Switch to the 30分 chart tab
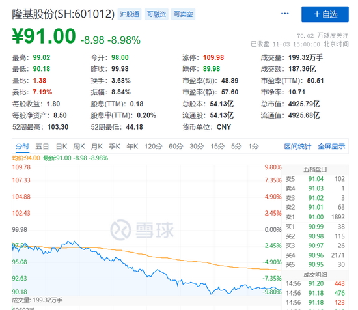The height and width of the screenshot is (310, 358). point(197,146)
